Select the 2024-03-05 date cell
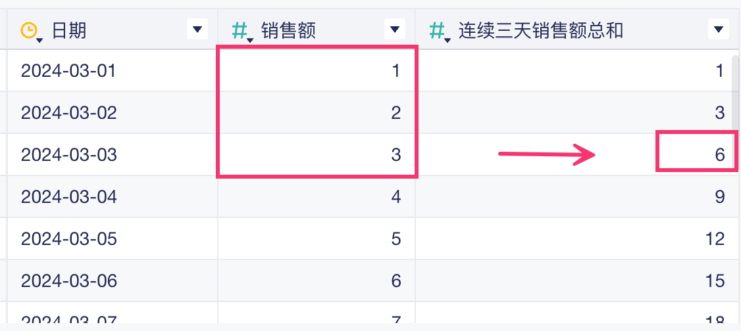The height and width of the screenshot is (331, 741). click(x=68, y=238)
